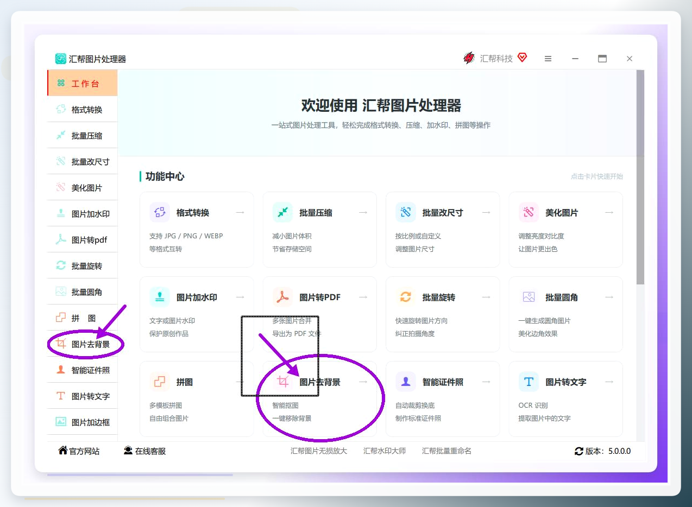Click the 图片转pdf sidebar icon
692x507 pixels.
61,239
